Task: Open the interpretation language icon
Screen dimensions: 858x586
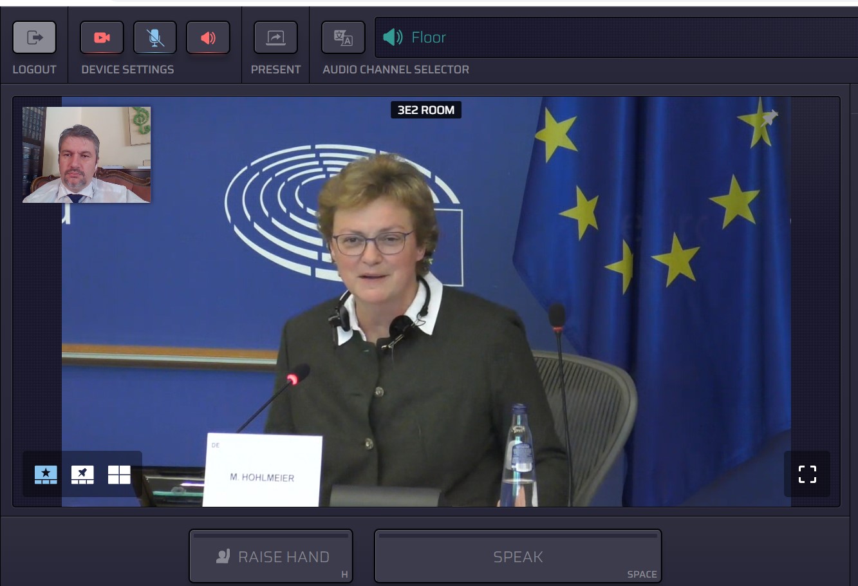Action: click(343, 37)
